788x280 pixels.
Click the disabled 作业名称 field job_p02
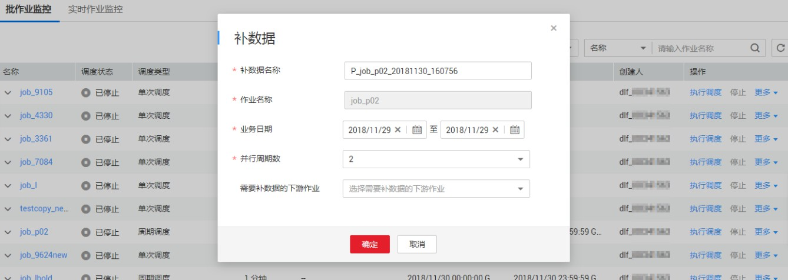pyautogui.click(x=438, y=100)
